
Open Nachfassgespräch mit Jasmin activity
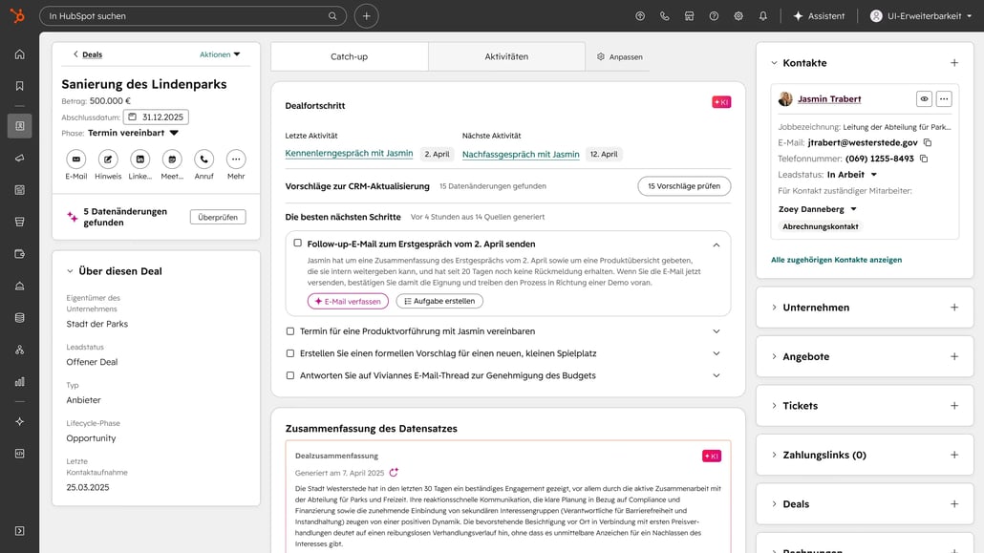[x=521, y=155]
